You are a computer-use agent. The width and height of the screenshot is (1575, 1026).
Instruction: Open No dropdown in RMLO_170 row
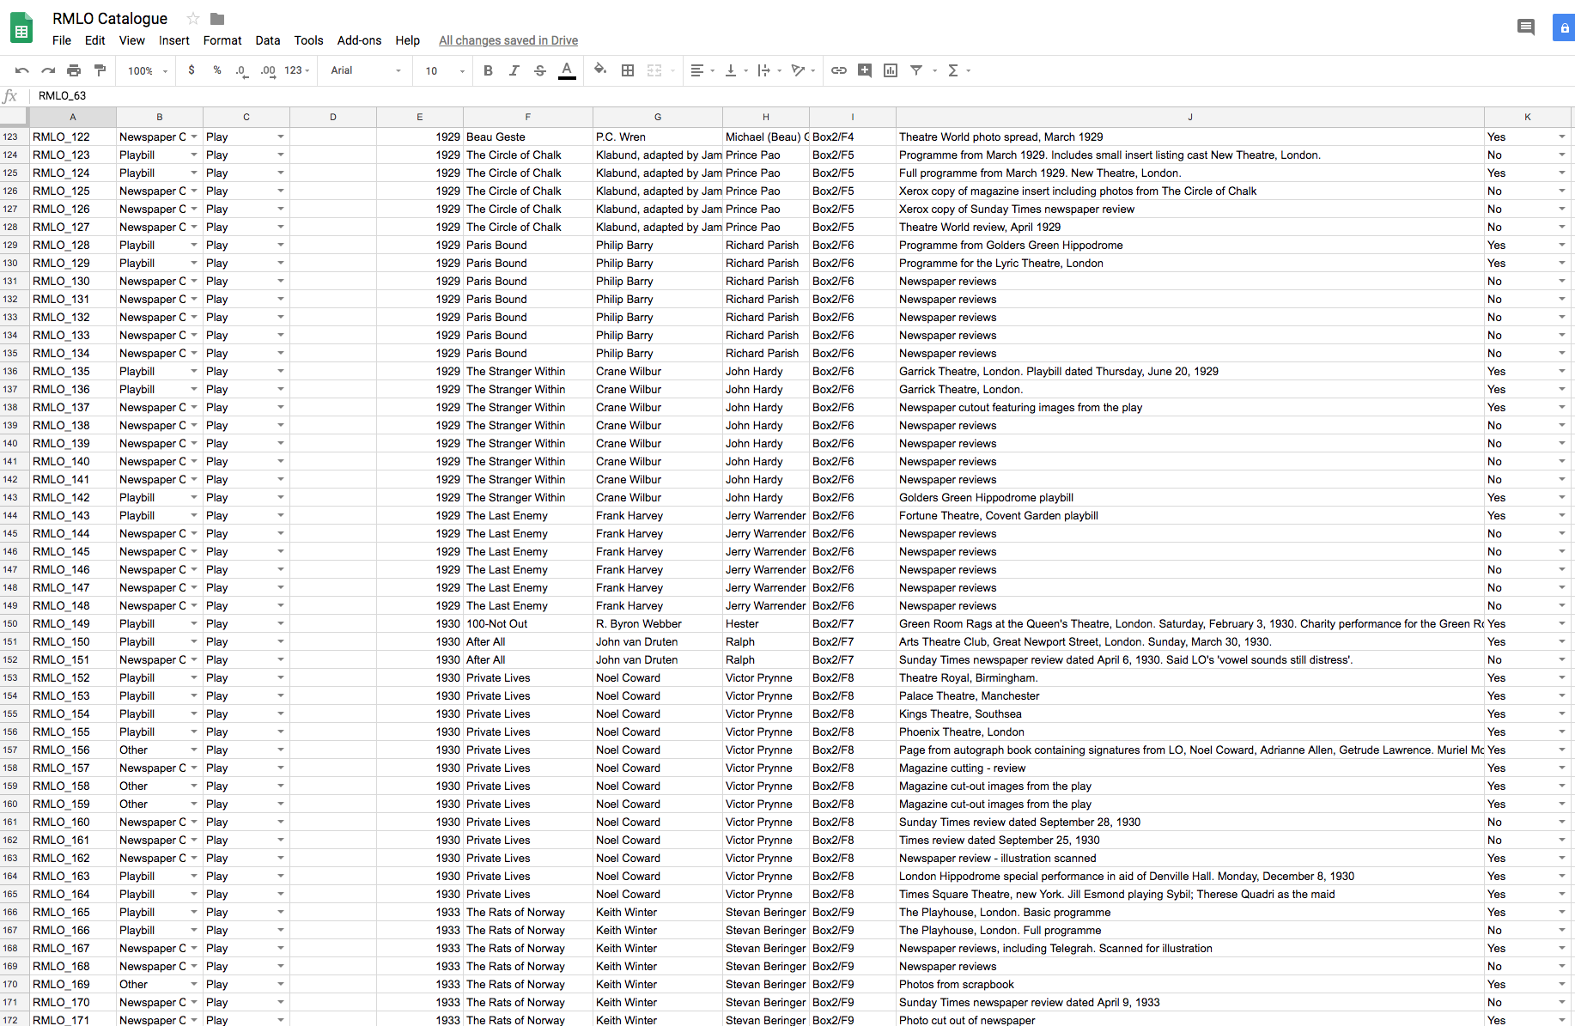1562,1003
